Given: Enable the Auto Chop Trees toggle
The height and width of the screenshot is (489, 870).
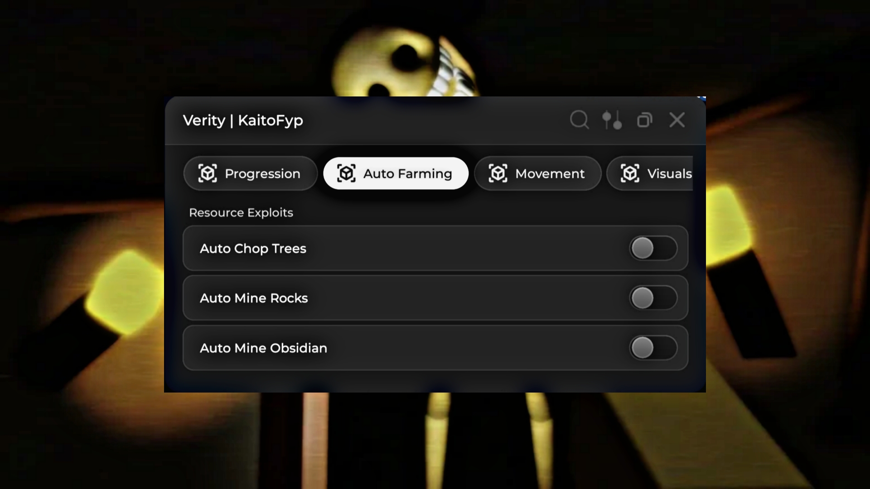Looking at the screenshot, I should coord(653,248).
